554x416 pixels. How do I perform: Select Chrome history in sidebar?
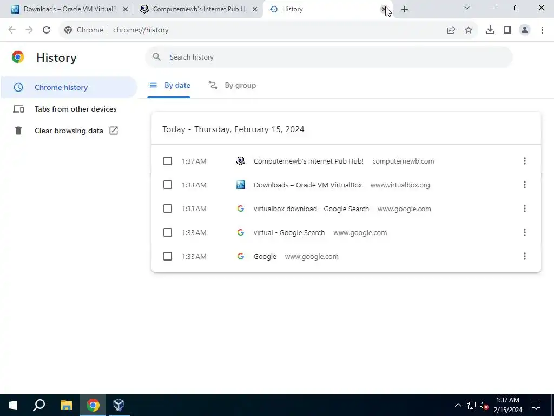pyautogui.click(x=69, y=87)
